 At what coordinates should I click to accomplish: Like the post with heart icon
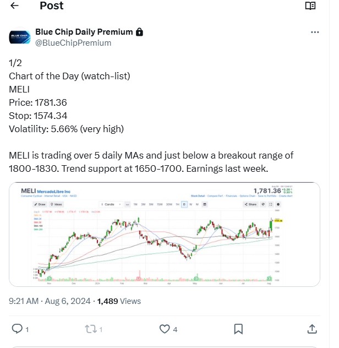(165, 329)
